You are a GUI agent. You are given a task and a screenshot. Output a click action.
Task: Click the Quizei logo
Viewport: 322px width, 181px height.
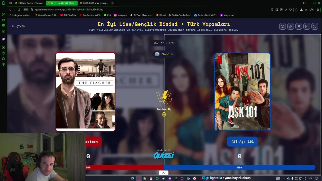click(164, 155)
